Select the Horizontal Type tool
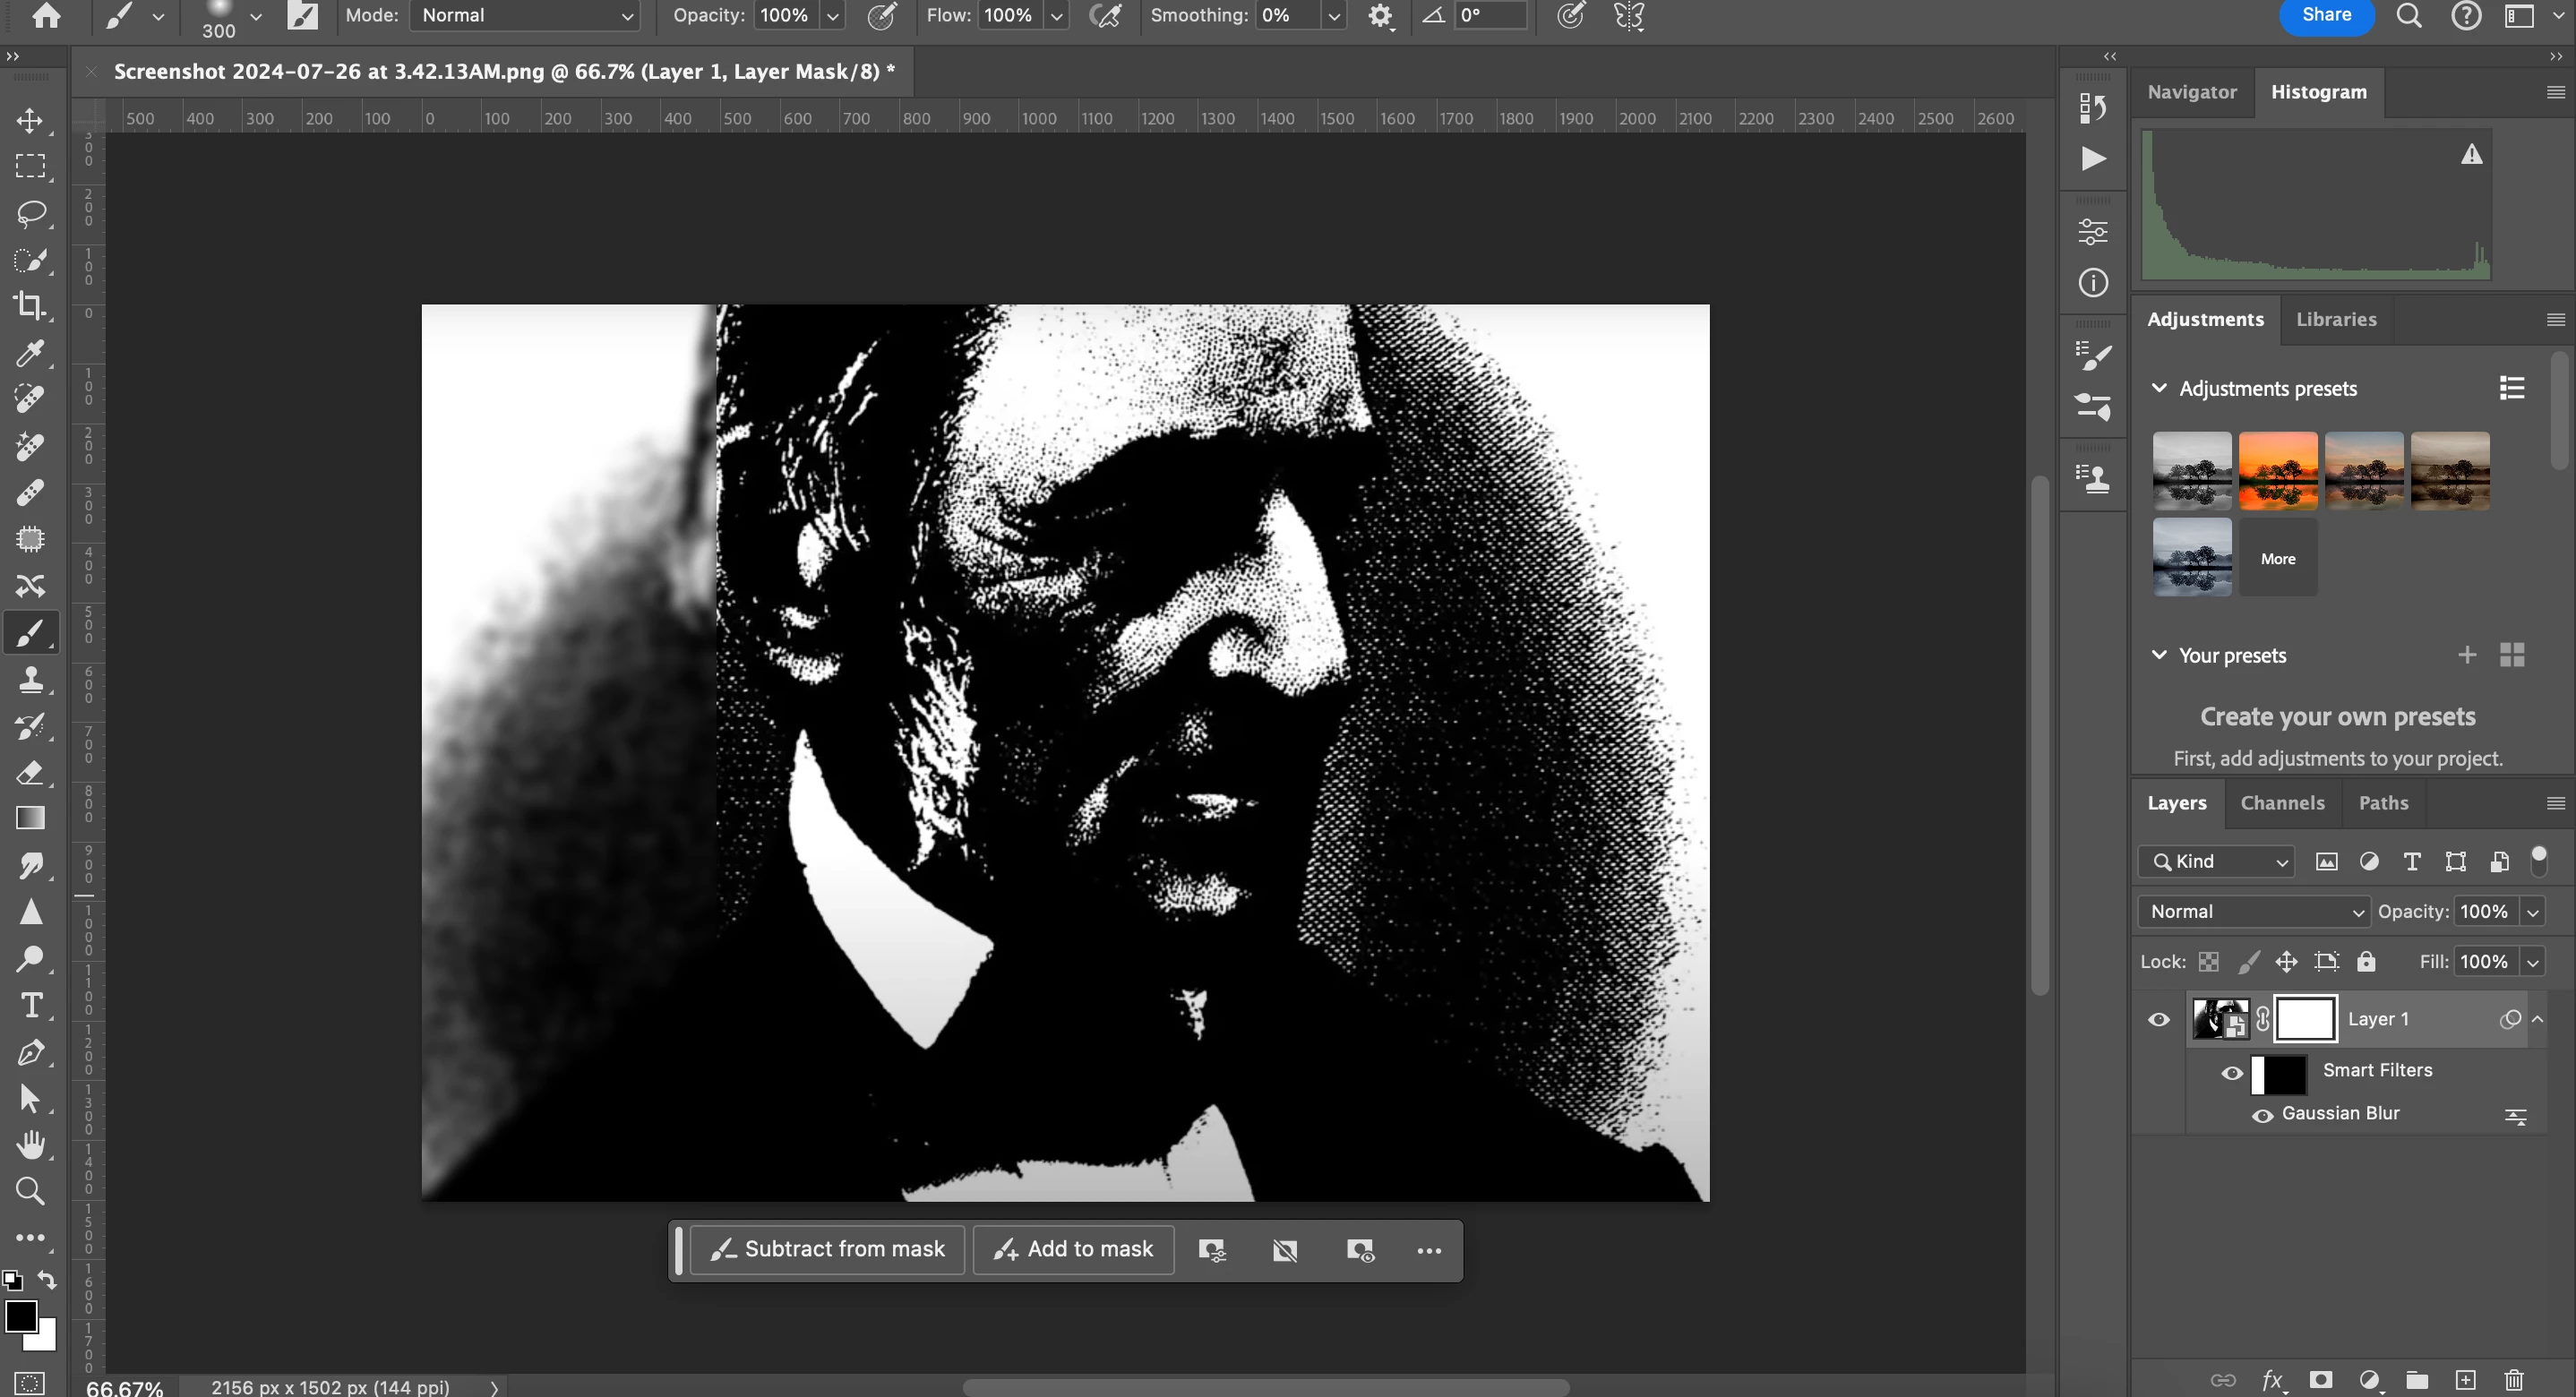2576x1397 pixels. [30, 1005]
